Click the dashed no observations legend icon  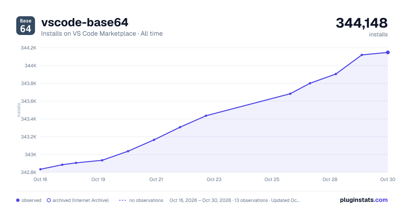[x=123, y=200]
